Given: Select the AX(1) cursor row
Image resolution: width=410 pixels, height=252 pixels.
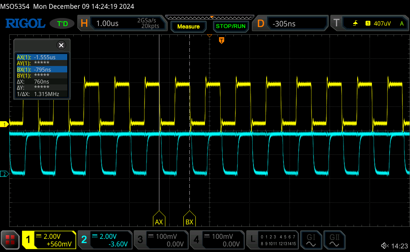Looking at the screenshot, I should [x=41, y=57].
